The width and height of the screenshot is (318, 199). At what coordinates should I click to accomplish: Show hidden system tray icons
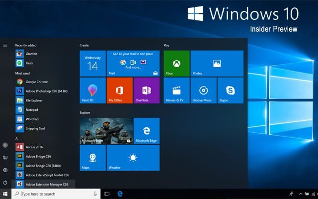(300, 194)
